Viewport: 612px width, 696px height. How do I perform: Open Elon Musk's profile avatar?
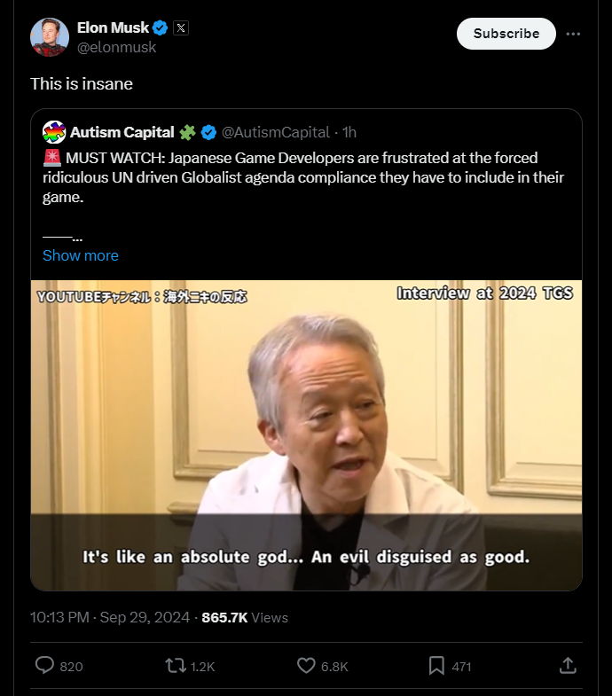(x=50, y=37)
